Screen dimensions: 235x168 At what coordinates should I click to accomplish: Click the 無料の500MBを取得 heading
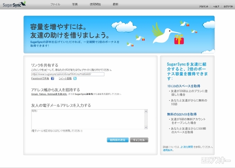182,114
